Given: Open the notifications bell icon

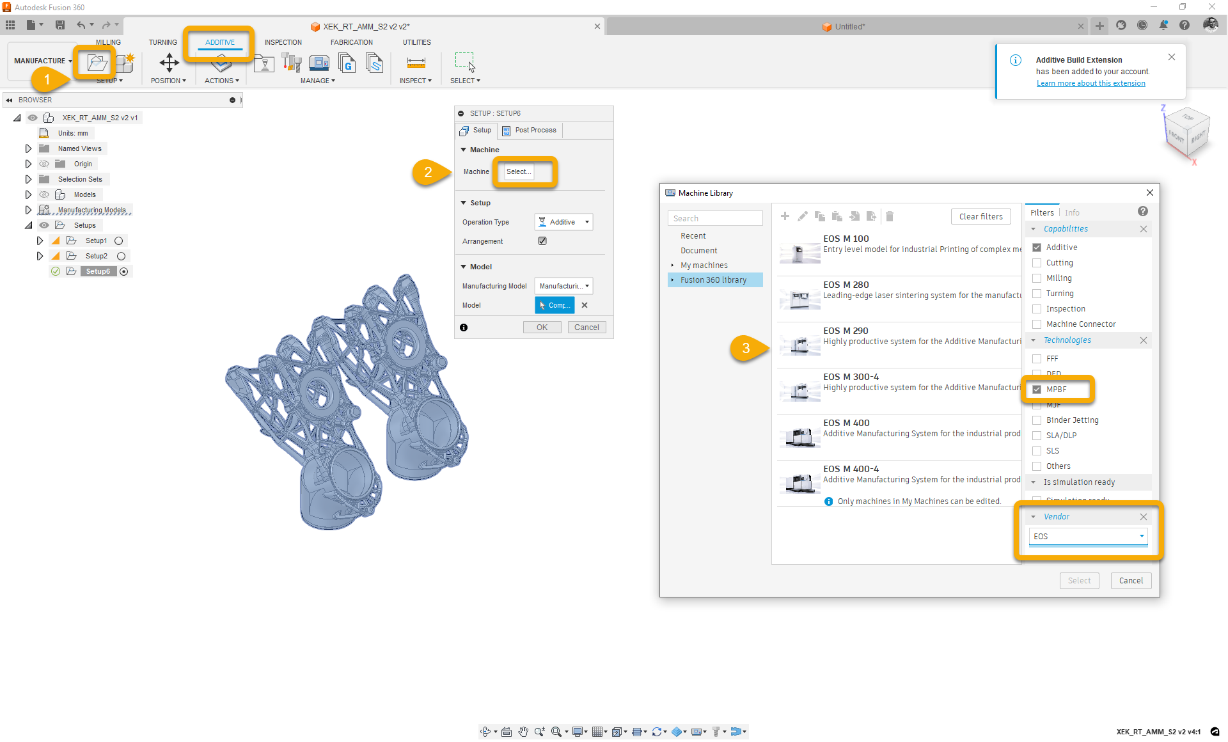Looking at the screenshot, I should (x=1163, y=26).
